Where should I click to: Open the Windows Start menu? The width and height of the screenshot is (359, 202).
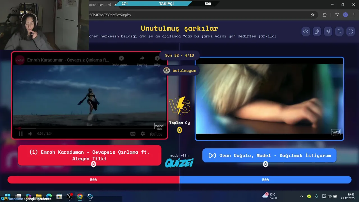coord(8,196)
